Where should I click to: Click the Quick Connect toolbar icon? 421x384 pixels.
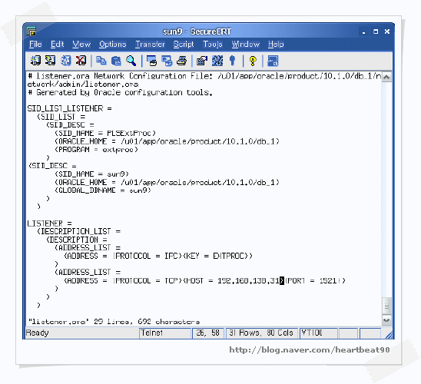[50, 61]
